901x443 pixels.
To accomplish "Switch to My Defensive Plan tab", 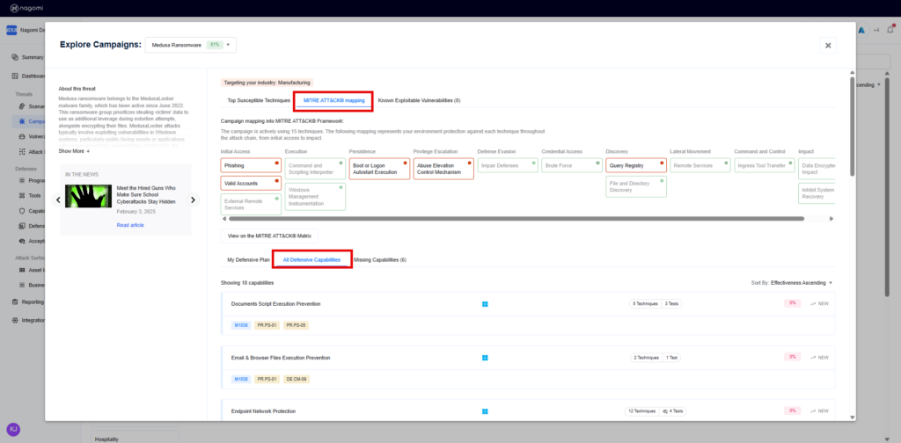I will pyautogui.click(x=248, y=260).
